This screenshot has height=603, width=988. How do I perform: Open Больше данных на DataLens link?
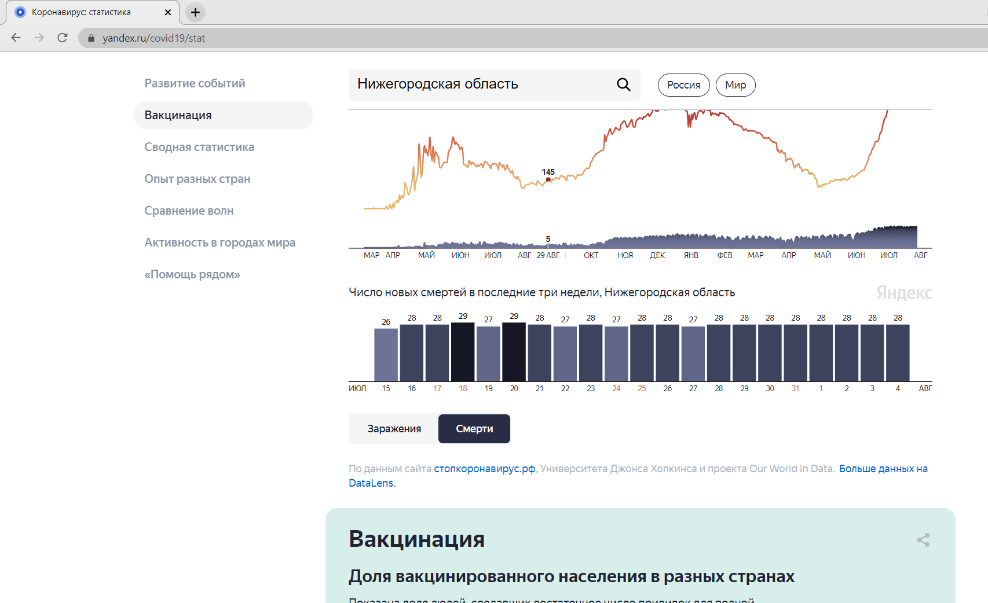tap(883, 469)
